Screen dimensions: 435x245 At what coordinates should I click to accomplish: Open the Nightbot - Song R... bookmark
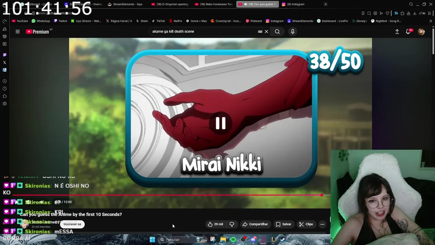pos(386,21)
